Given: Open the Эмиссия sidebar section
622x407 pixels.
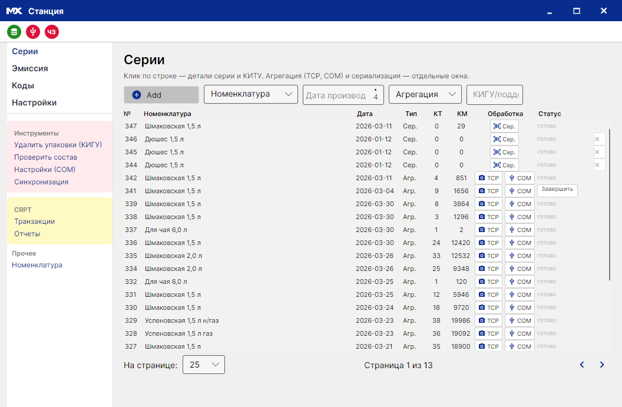Looking at the screenshot, I should [x=30, y=68].
